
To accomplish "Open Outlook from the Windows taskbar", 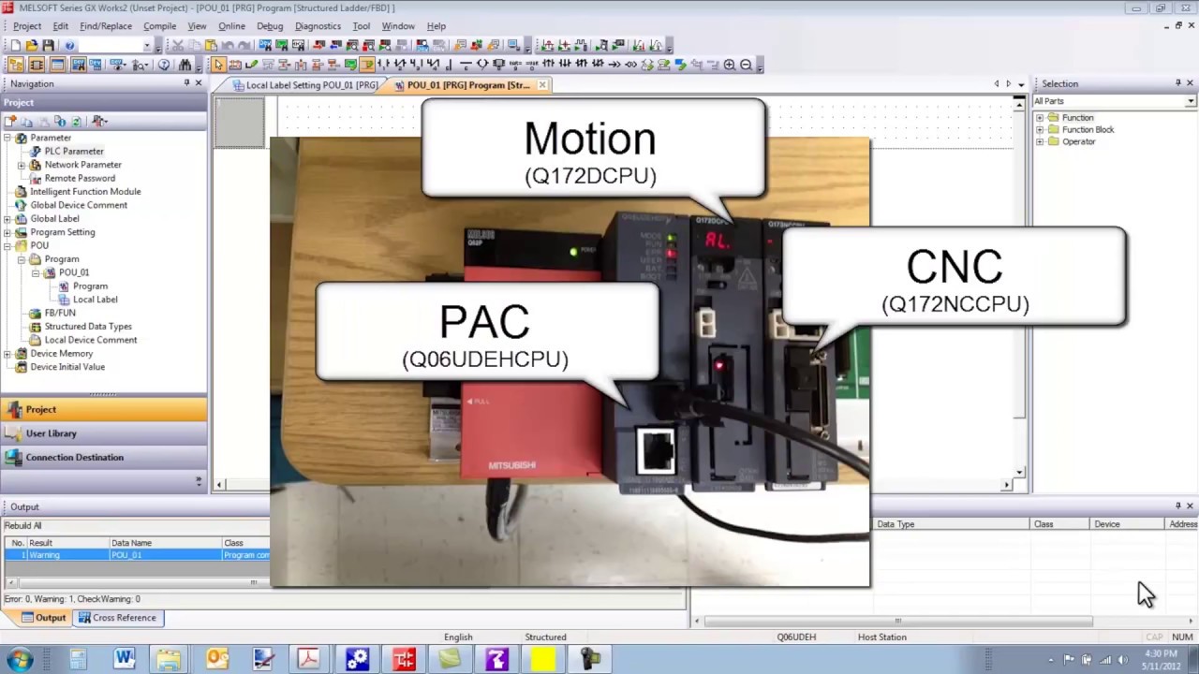I will click(217, 659).
